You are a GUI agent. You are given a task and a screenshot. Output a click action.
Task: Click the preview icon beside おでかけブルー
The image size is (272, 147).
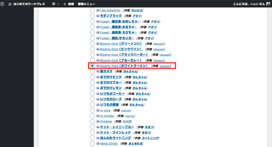[x=98, y=82]
